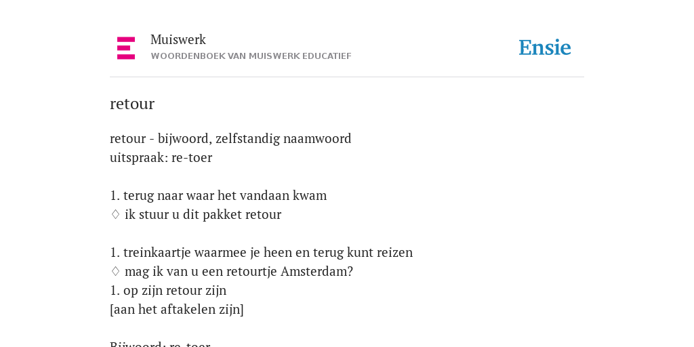Click the 'retour' heading
694x347 pixels.
click(x=132, y=104)
